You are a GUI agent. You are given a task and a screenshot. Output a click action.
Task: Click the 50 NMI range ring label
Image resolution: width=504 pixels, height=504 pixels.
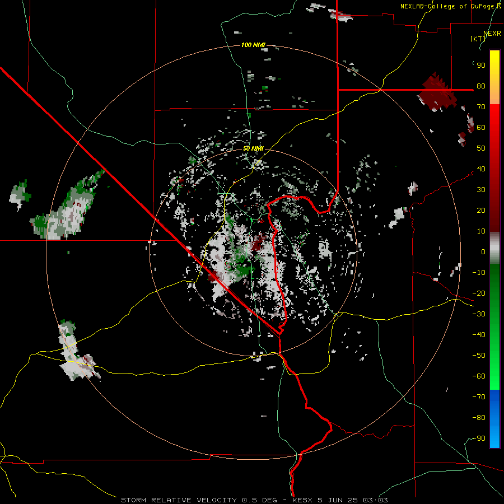253,148
